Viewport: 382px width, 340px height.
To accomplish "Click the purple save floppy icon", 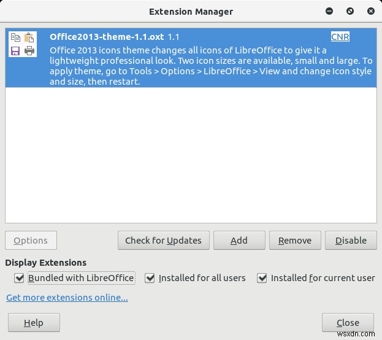I will pyautogui.click(x=15, y=51).
